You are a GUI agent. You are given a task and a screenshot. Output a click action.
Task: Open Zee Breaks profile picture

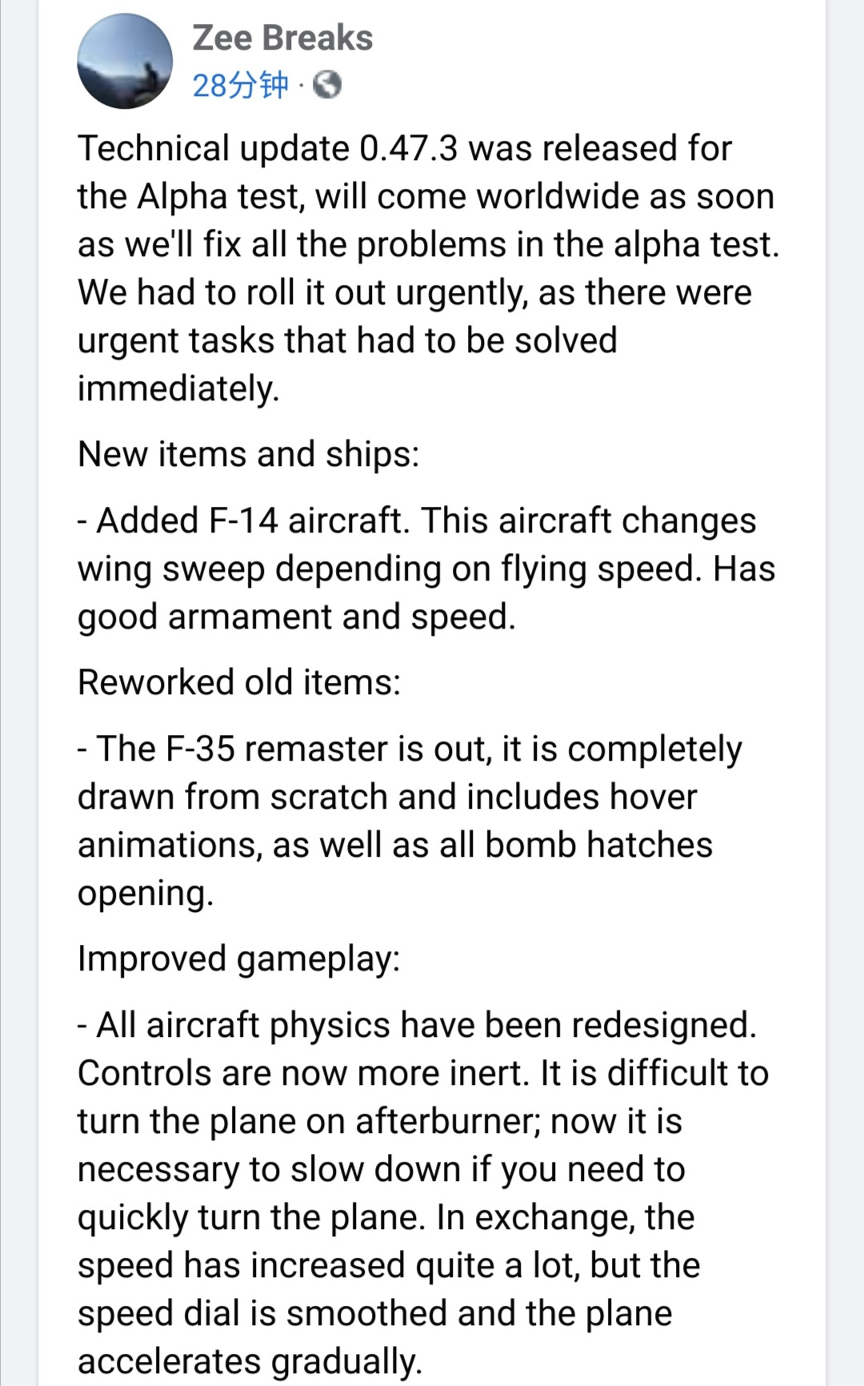(125, 61)
